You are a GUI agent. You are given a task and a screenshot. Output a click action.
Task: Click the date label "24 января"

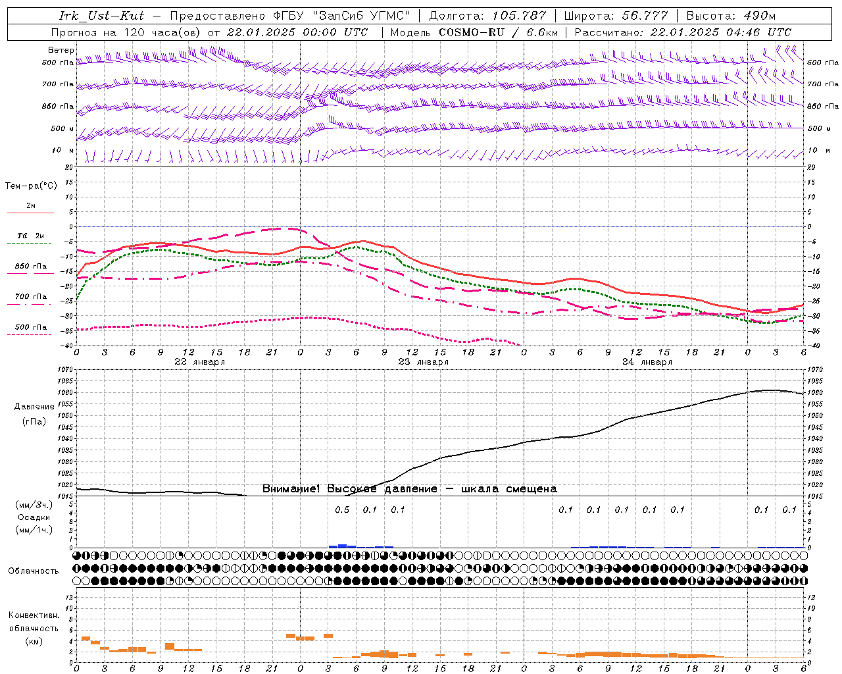(x=647, y=362)
